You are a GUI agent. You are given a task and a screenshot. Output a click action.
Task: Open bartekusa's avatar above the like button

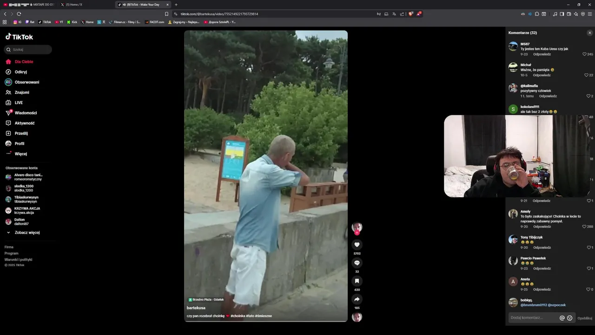[357, 228]
